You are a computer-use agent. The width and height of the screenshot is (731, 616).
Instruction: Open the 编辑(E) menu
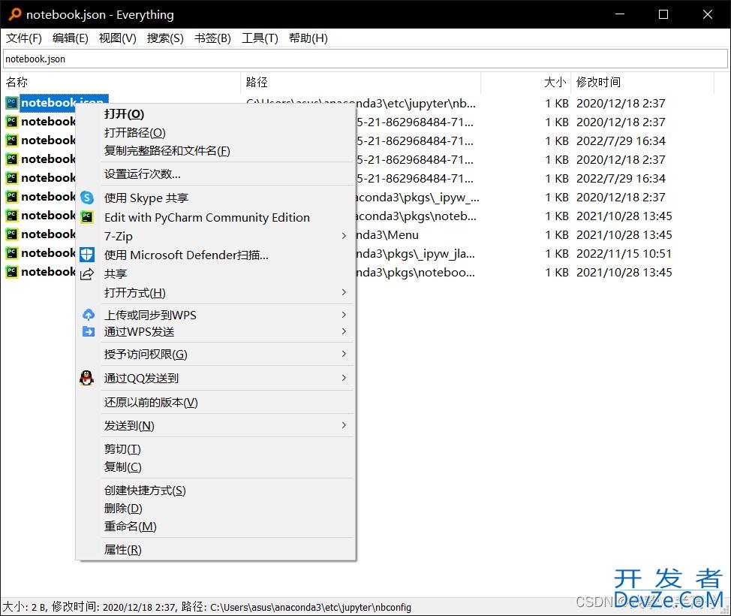(71, 38)
